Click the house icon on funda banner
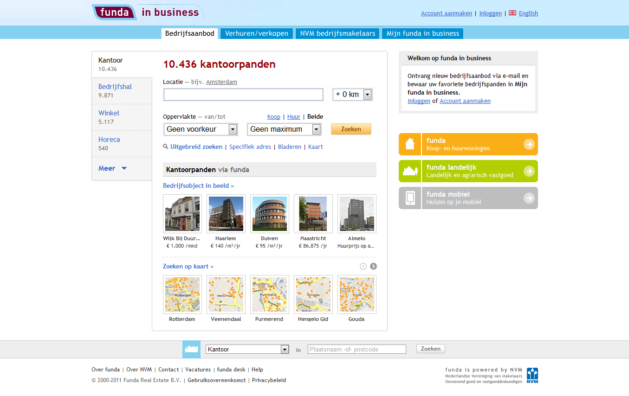This screenshot has height=396, width=629. 410,144
